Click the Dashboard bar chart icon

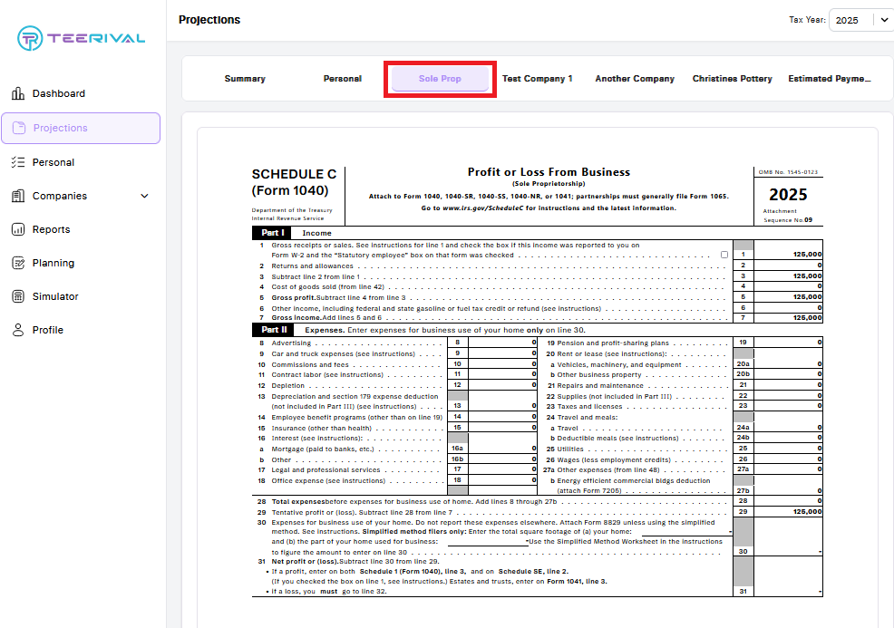point(18,93)
